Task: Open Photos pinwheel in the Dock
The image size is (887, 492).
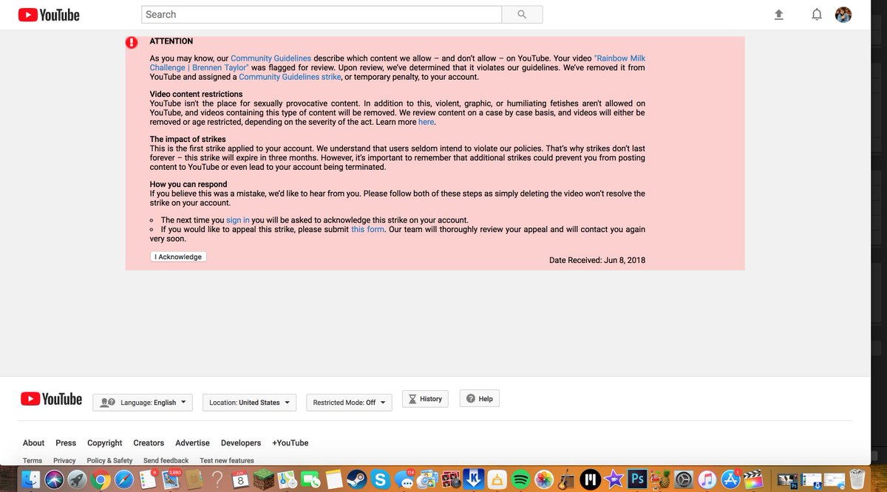Action: point(544,479)
